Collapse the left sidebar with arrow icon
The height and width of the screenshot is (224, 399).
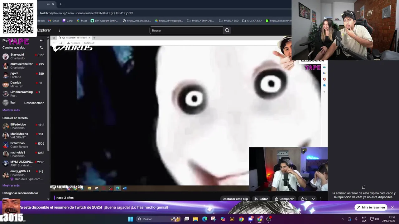(x=41, y=40)
